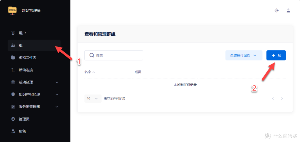This screenshot has height=142, width=300.
Task: Go to previous page arrow
Action: (x=273, y=99)
